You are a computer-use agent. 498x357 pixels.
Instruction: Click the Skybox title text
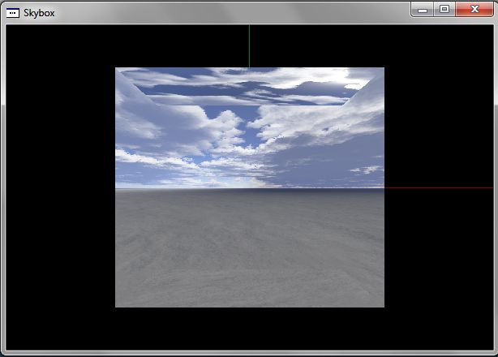coord(39,13)
